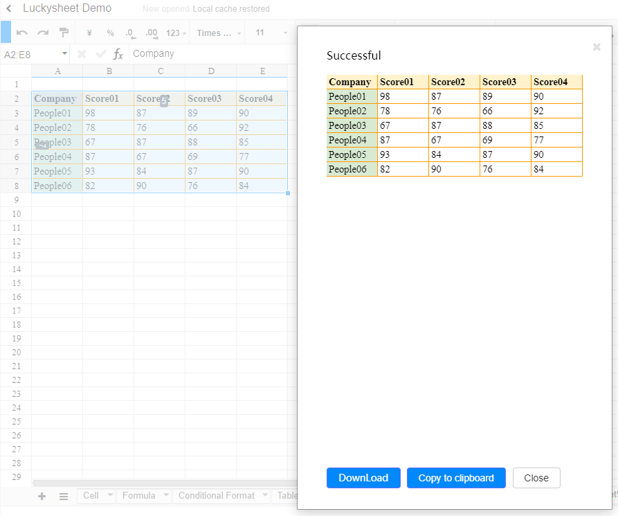Apply percentage format to selection
Viewport: 618px width, 516px height.
tap(110, 32)
